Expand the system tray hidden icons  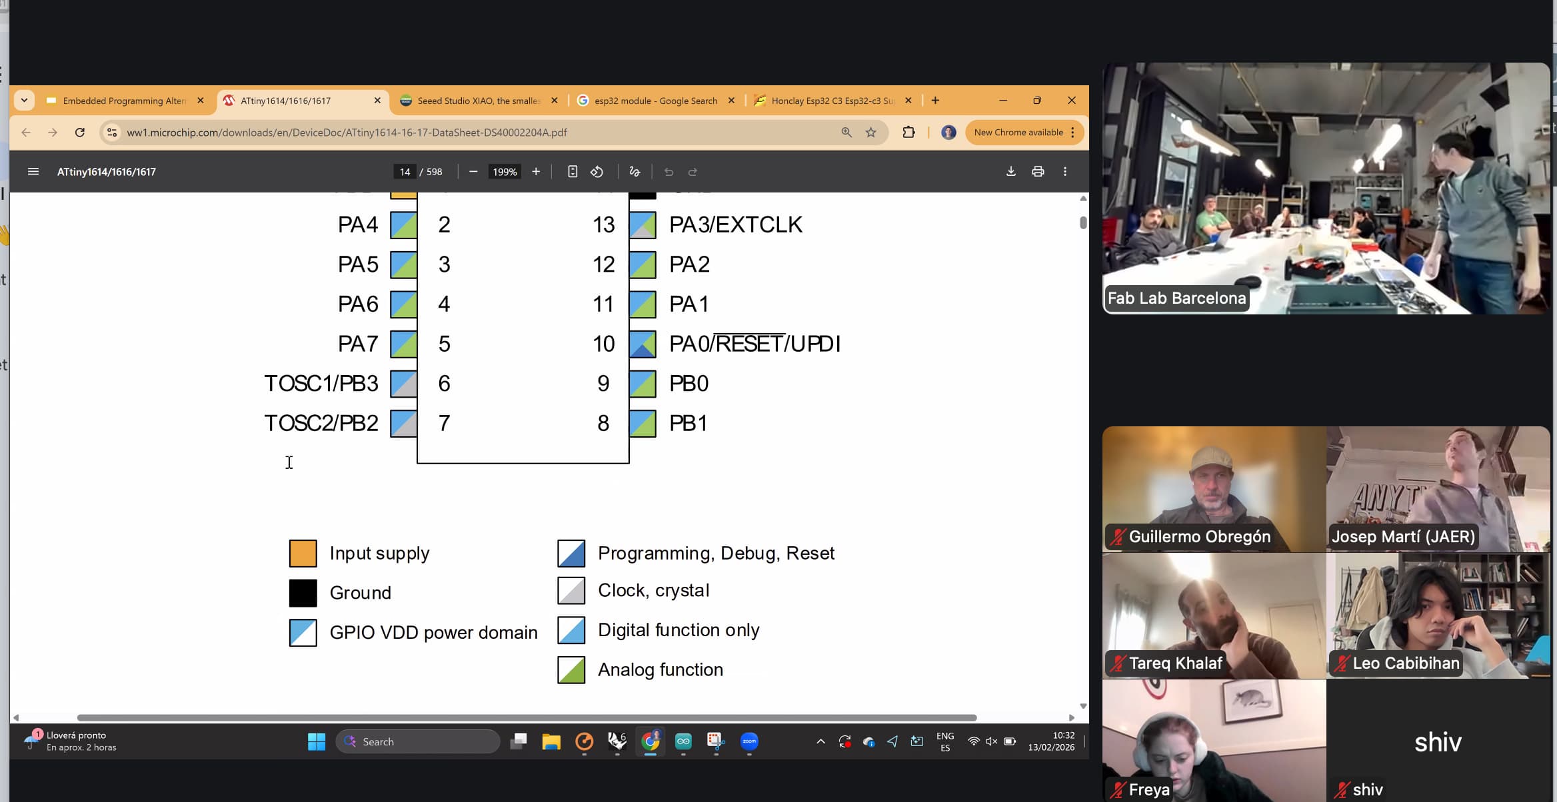tap(820, 741)
